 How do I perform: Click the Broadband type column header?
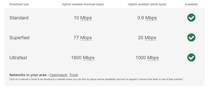19,4
